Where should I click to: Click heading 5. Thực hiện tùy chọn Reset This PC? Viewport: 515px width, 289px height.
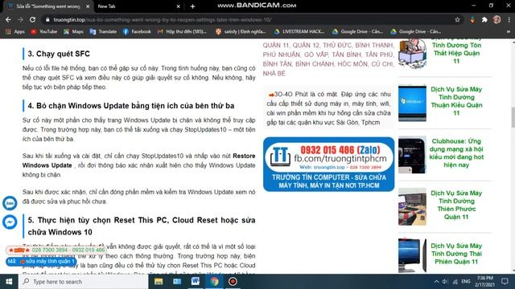tap(142, 226)
